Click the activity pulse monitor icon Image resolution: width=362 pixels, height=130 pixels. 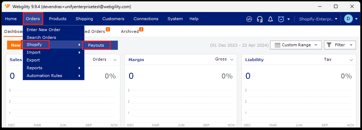click(249, 19)
